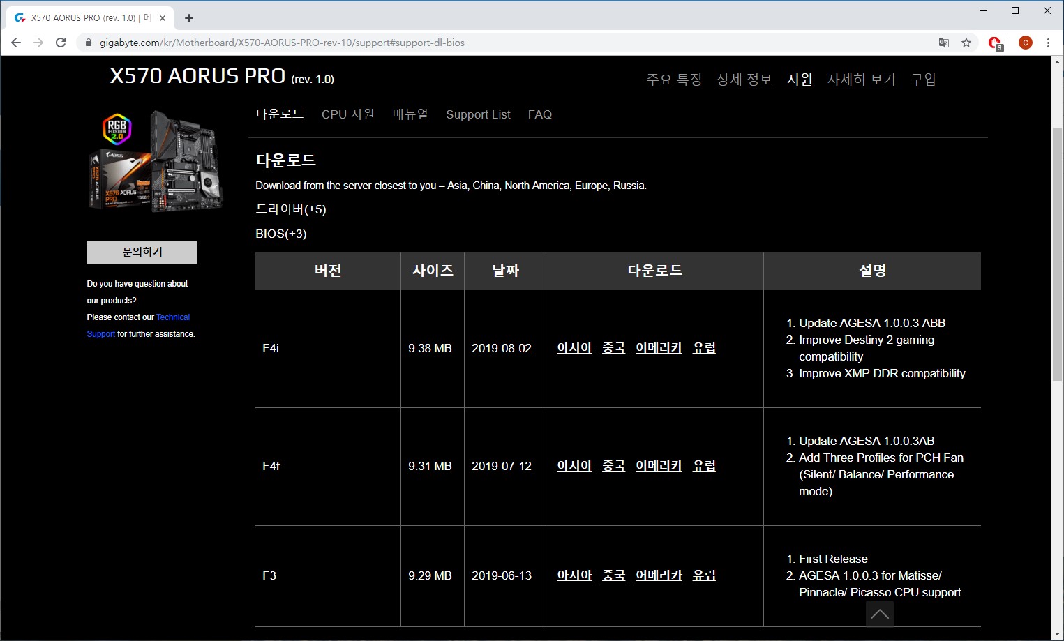Download F4f BIOS from 아메리카 server
1064x641 pixels.
click(x=659, y=466)
